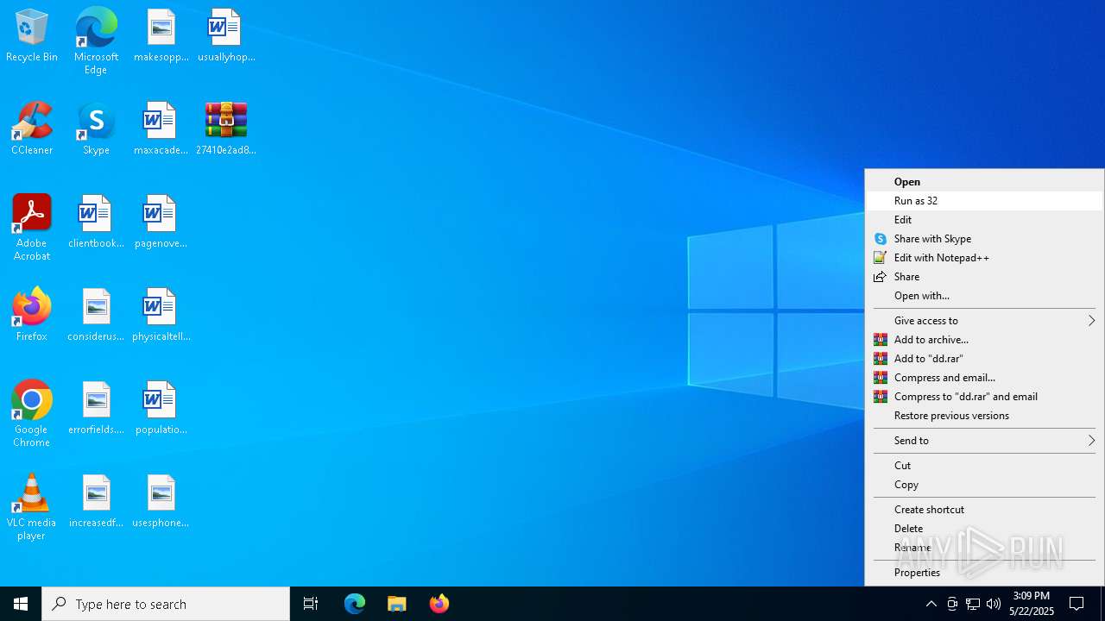Open File Explorer from the taskbar
Viewport: 1105px width, 621px height.
(396, 604)
